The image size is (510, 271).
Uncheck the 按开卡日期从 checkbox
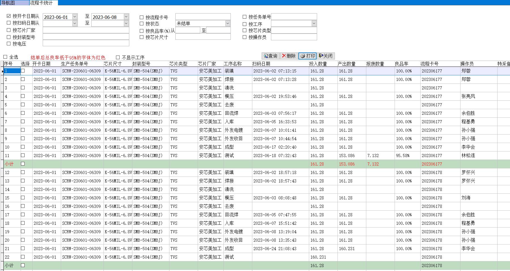(x=9, y=16)
